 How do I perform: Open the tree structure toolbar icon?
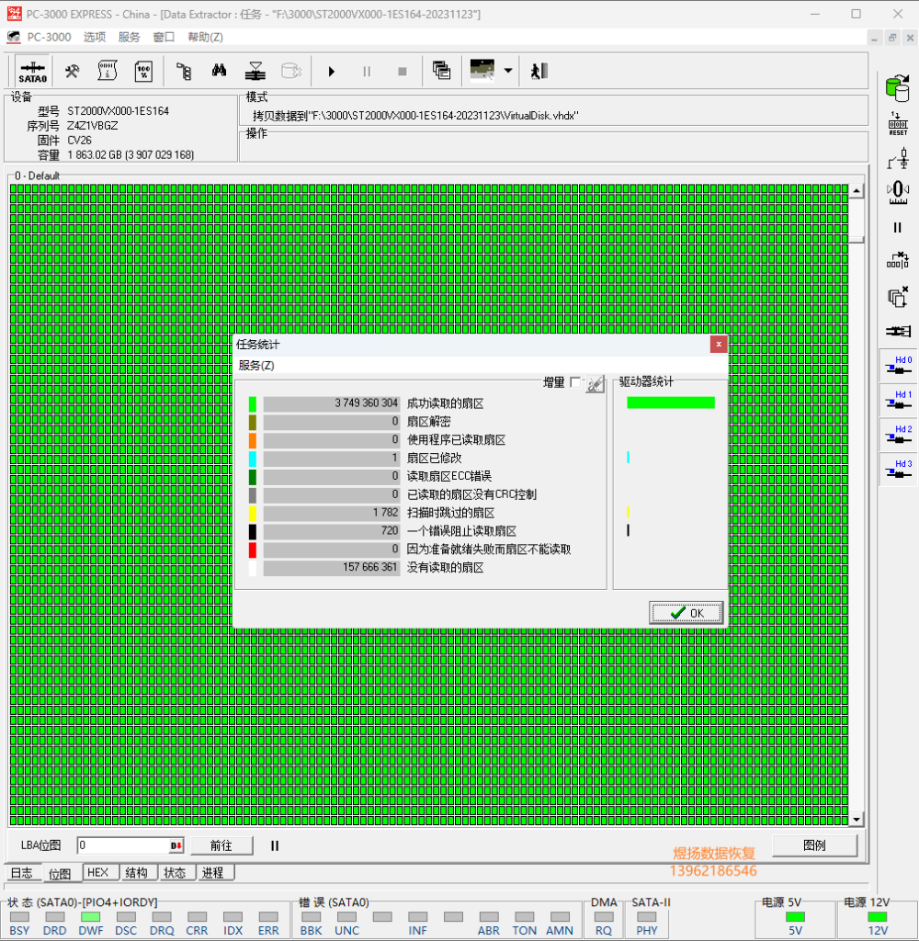point(184,72)
